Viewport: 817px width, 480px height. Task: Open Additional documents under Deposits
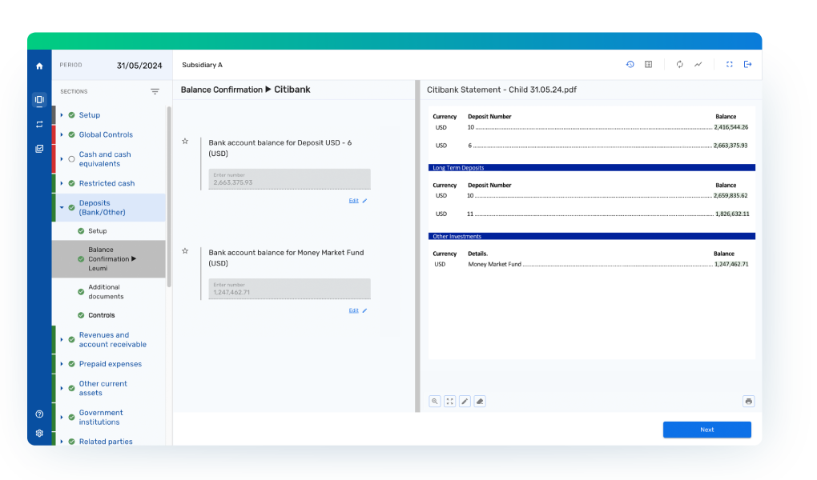coord(104,292)
